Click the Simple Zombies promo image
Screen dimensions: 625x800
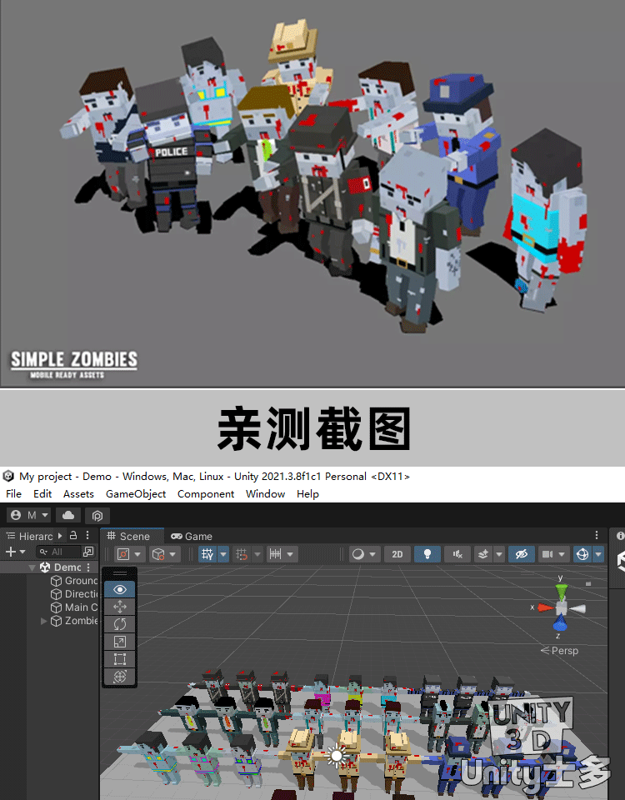[312, 193]
